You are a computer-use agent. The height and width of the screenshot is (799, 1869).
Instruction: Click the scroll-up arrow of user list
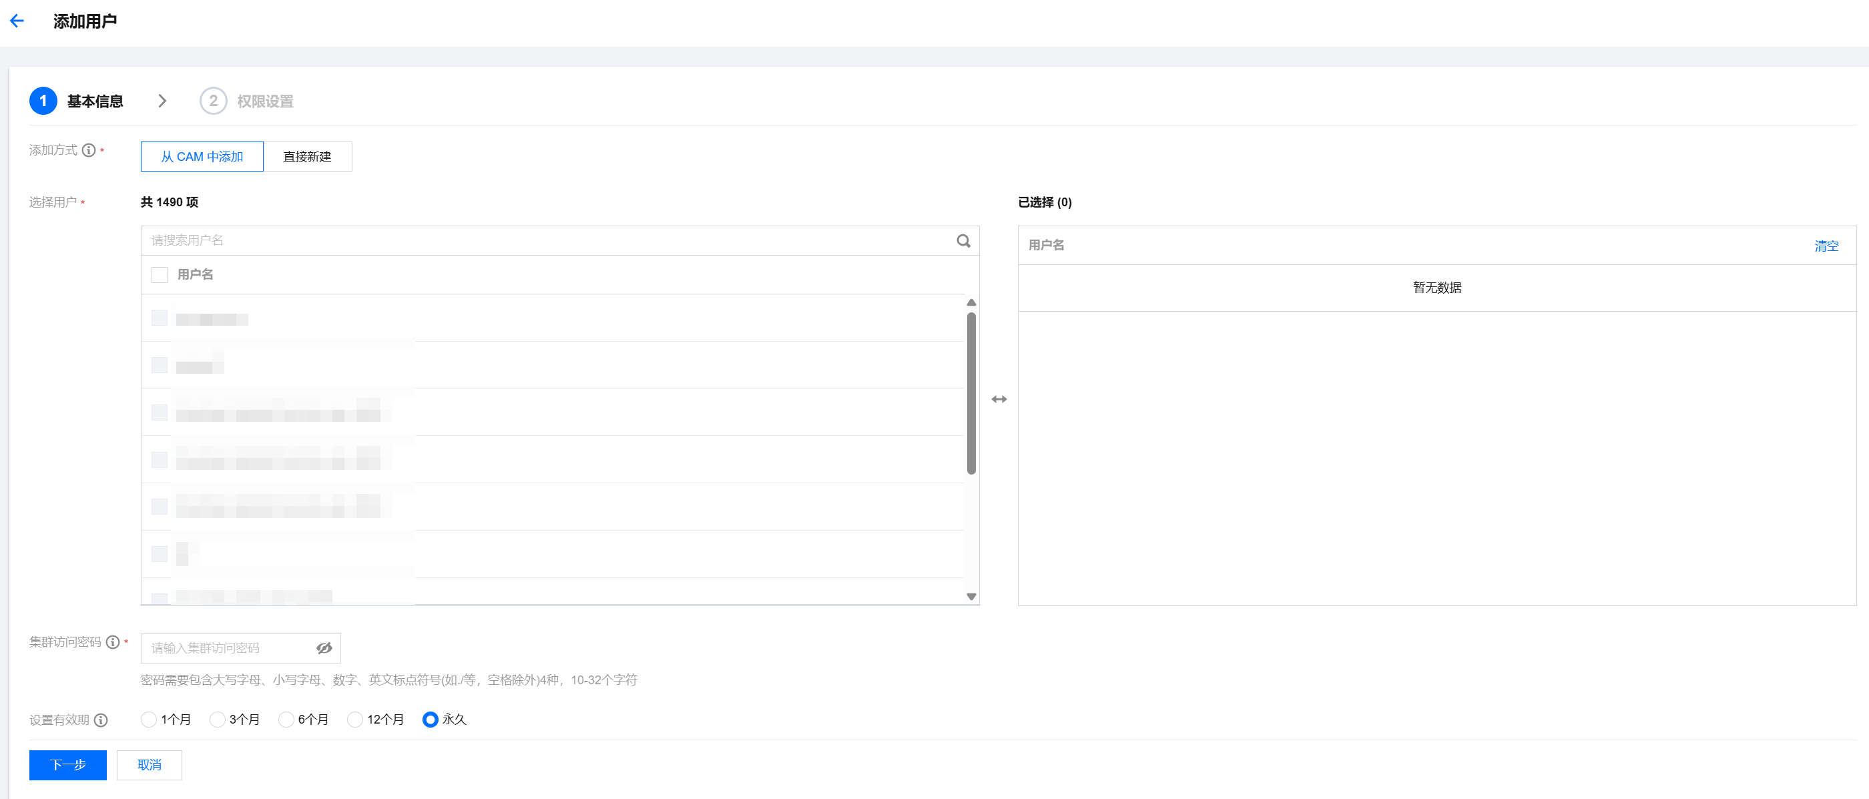click(971, 302)
